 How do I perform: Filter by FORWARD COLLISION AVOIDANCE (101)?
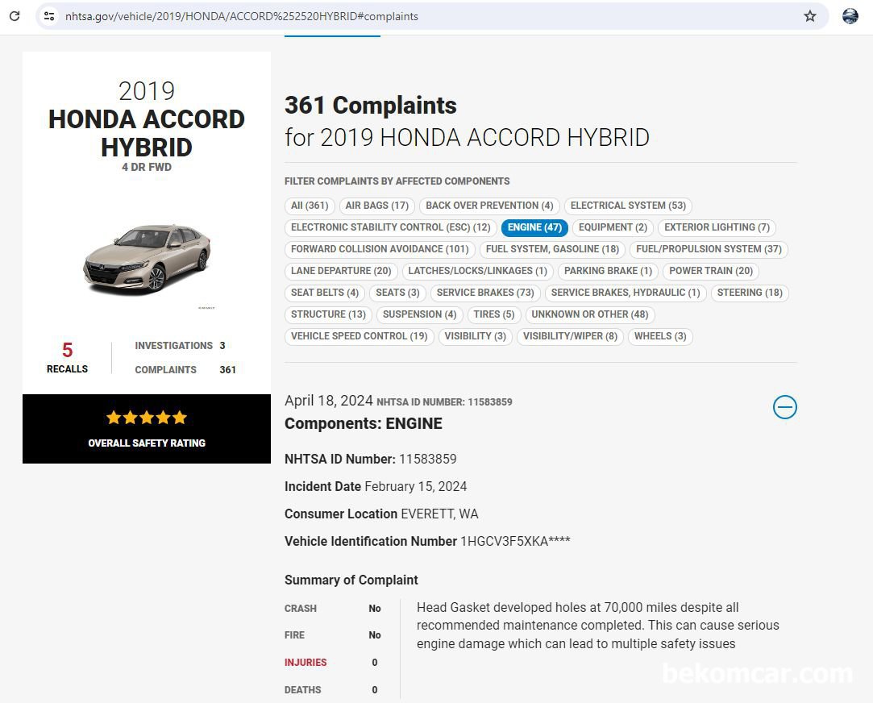(380, 249)
